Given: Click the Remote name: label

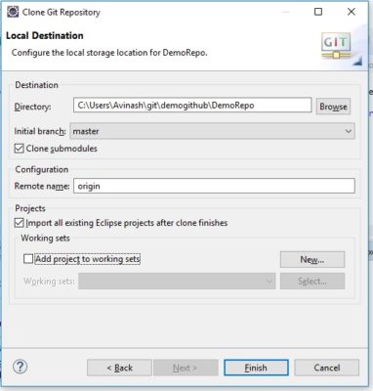Looking at the screenshot, I should pyautogui.click(x=42, y=186).
